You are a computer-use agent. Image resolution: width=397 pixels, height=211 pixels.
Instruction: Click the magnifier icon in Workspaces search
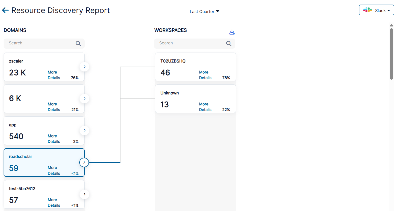(229, 43)
